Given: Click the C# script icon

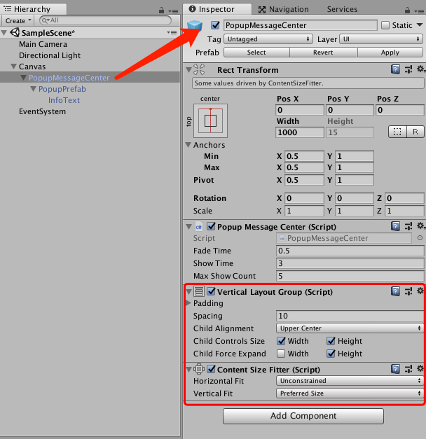Looking at the screenshot, I should (199, 227).
